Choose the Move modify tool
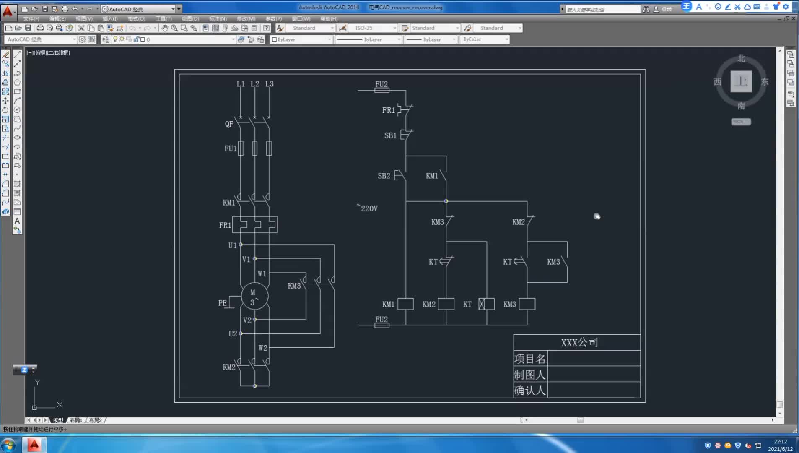 point(5,101)
